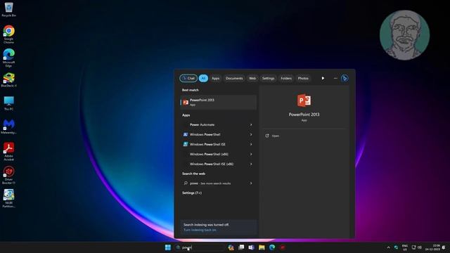Show hidden system tray icons
Image resolution: width=450 pixels, height=253 pixels.
[389, 247]
